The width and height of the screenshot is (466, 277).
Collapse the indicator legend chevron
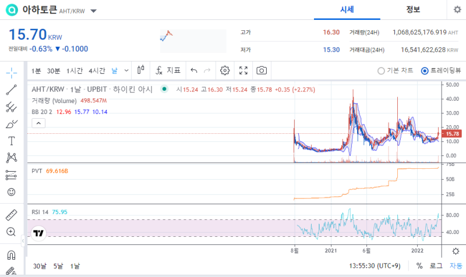click(38, 123)
